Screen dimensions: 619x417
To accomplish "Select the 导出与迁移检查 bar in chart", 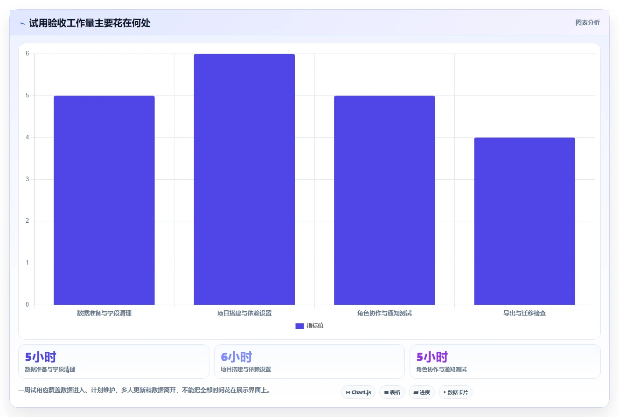I will click(525, 221).
